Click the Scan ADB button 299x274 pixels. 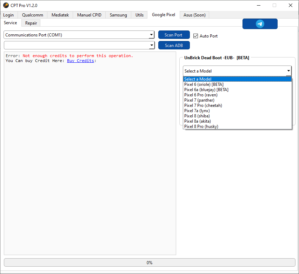click(174, 45)
